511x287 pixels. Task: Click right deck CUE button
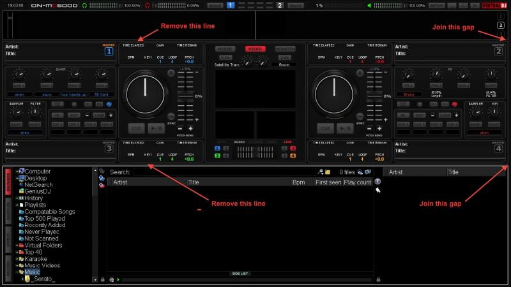click(x=325, y=128)
